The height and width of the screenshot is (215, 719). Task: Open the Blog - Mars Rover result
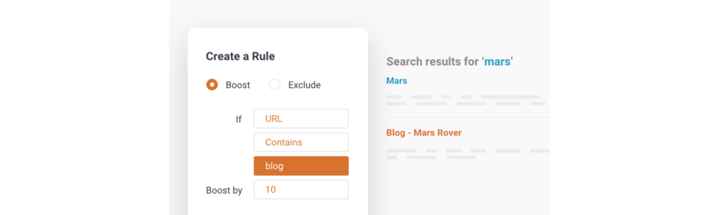pos(424,133)
